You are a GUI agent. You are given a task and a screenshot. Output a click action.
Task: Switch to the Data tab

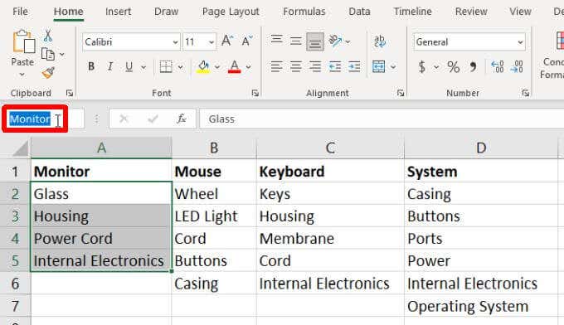(x=359, y=12)
